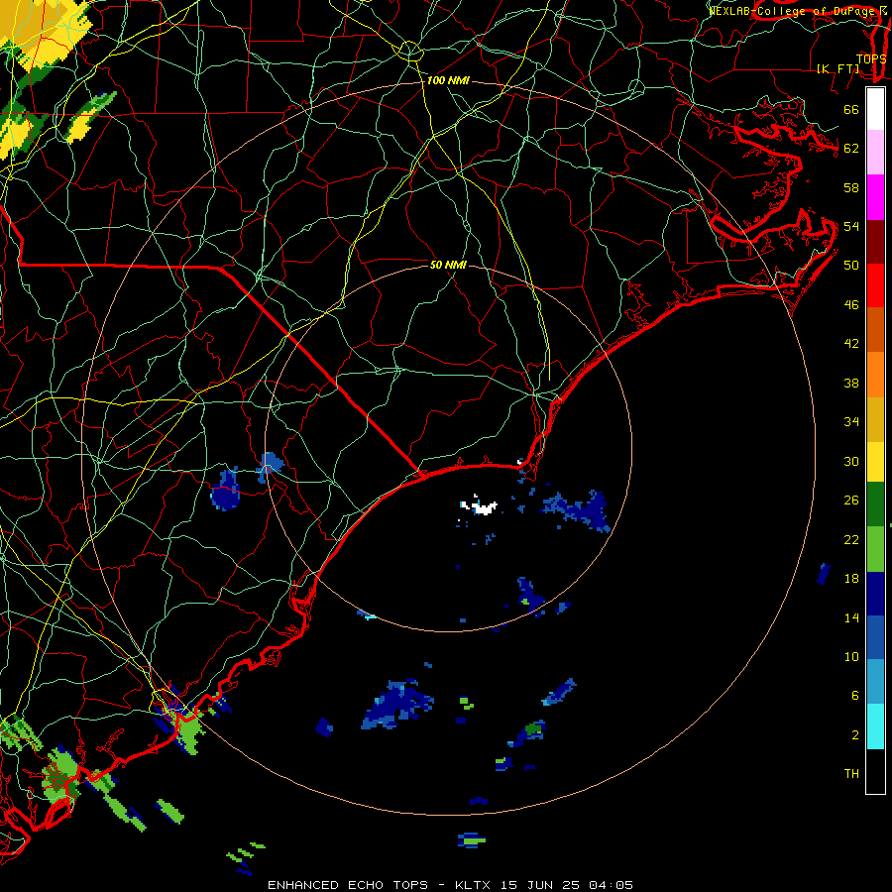The image size is (892, 892).
Task: Click the 100 NMI range ring label
Action: (x=448, y=81)
